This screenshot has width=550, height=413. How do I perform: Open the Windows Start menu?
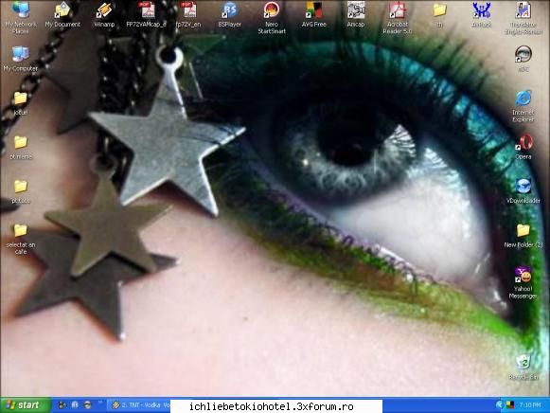tap(25, 405)
